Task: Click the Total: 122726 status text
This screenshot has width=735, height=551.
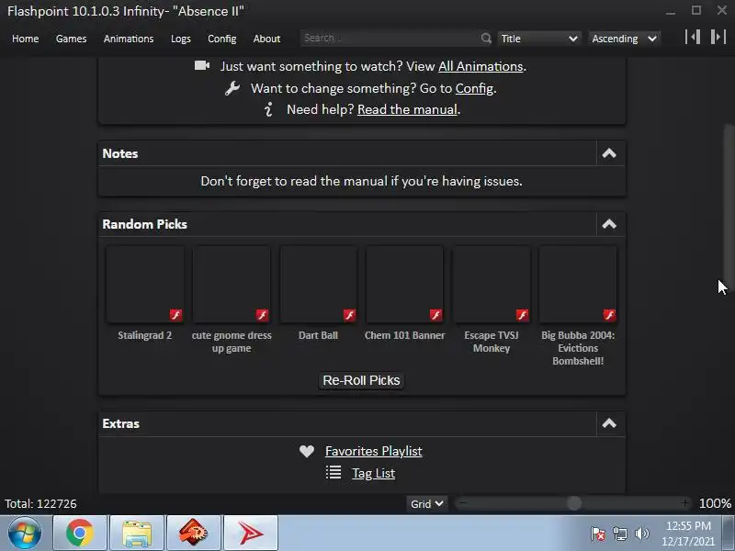Action: tap(40, 503)
